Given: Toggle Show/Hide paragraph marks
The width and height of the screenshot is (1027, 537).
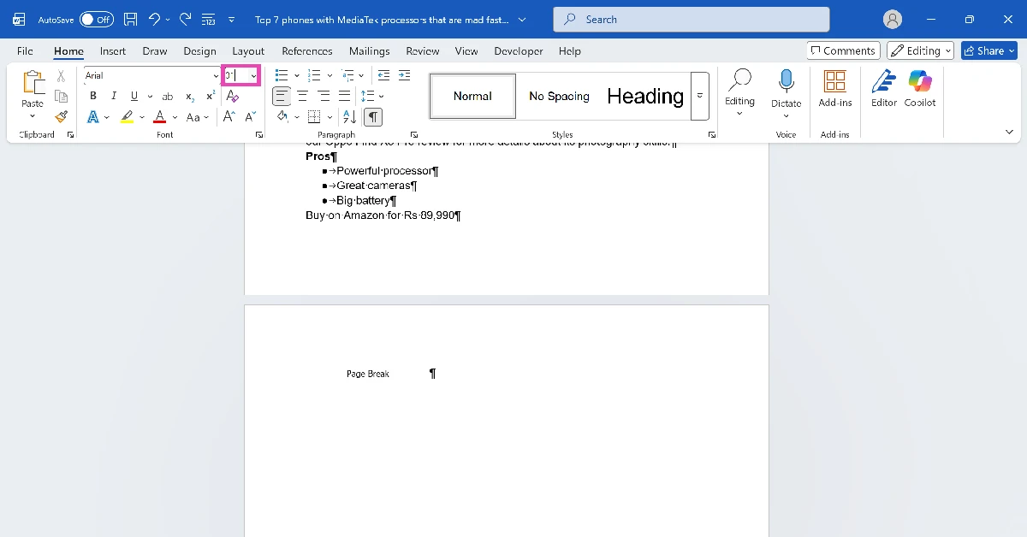Looking at the screenshot, I should (372, 116).
